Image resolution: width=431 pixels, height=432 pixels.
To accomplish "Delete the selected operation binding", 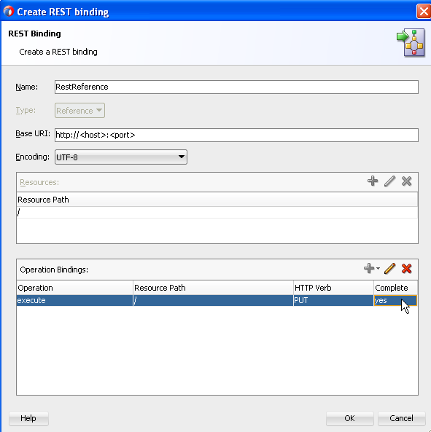I will [407, 268].
